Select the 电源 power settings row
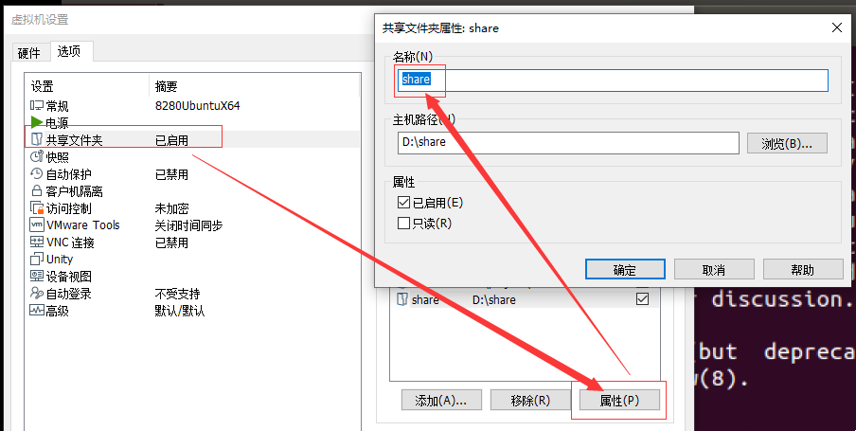 (194, 122)
